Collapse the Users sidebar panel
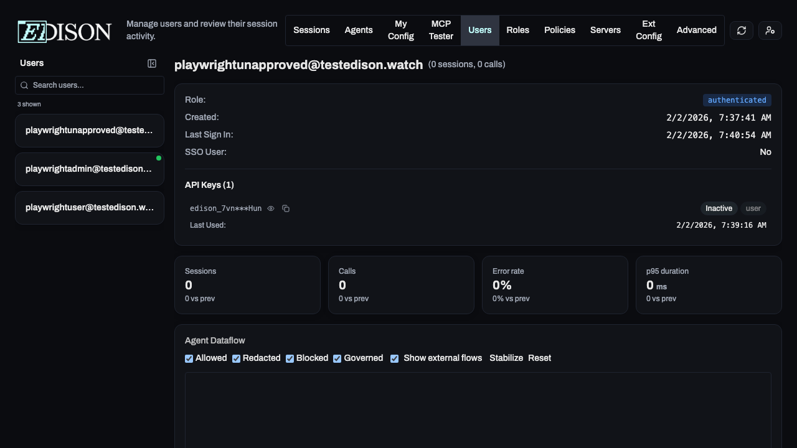 point(152,63)
